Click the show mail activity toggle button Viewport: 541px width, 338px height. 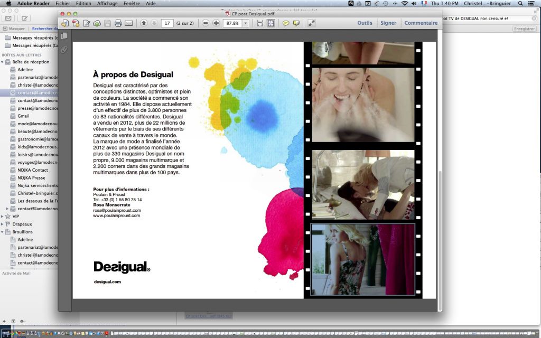click(13, 321)
